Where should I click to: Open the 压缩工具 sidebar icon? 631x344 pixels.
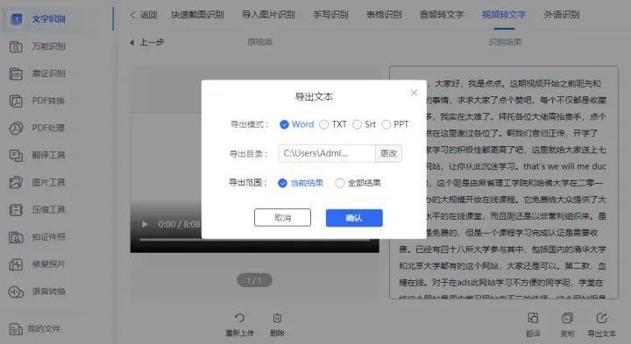coord(16,210)
